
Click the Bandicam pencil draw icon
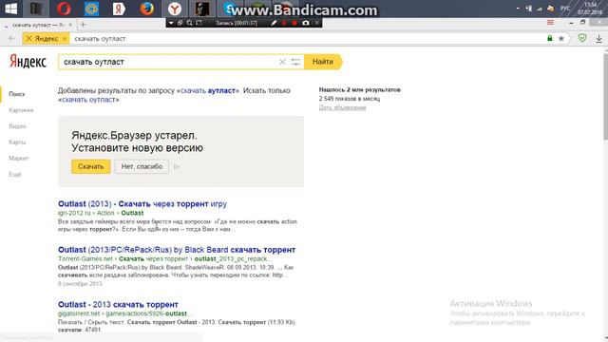click(x=274, y=23)
